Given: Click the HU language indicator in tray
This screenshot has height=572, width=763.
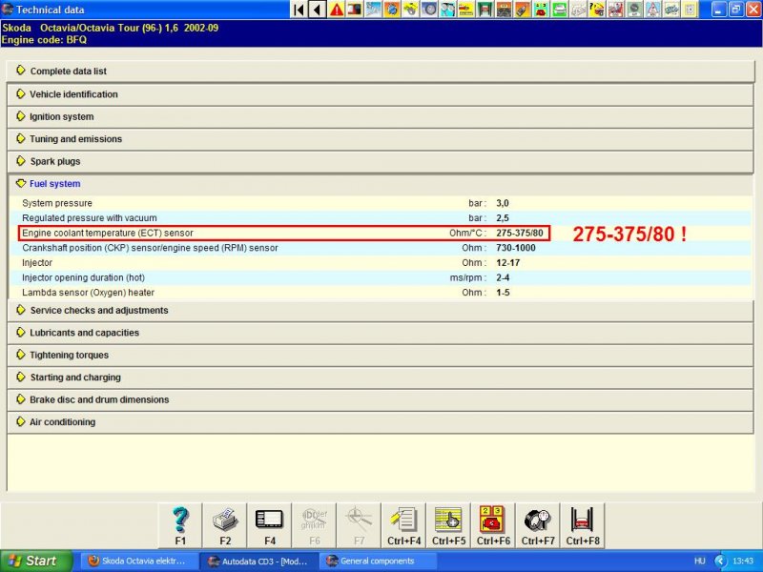Looking at the screenshot, I should (x=700, y=561).
